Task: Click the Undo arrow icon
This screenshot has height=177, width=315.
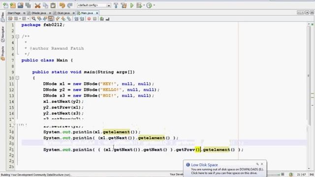Action: (x=63, y=5)
